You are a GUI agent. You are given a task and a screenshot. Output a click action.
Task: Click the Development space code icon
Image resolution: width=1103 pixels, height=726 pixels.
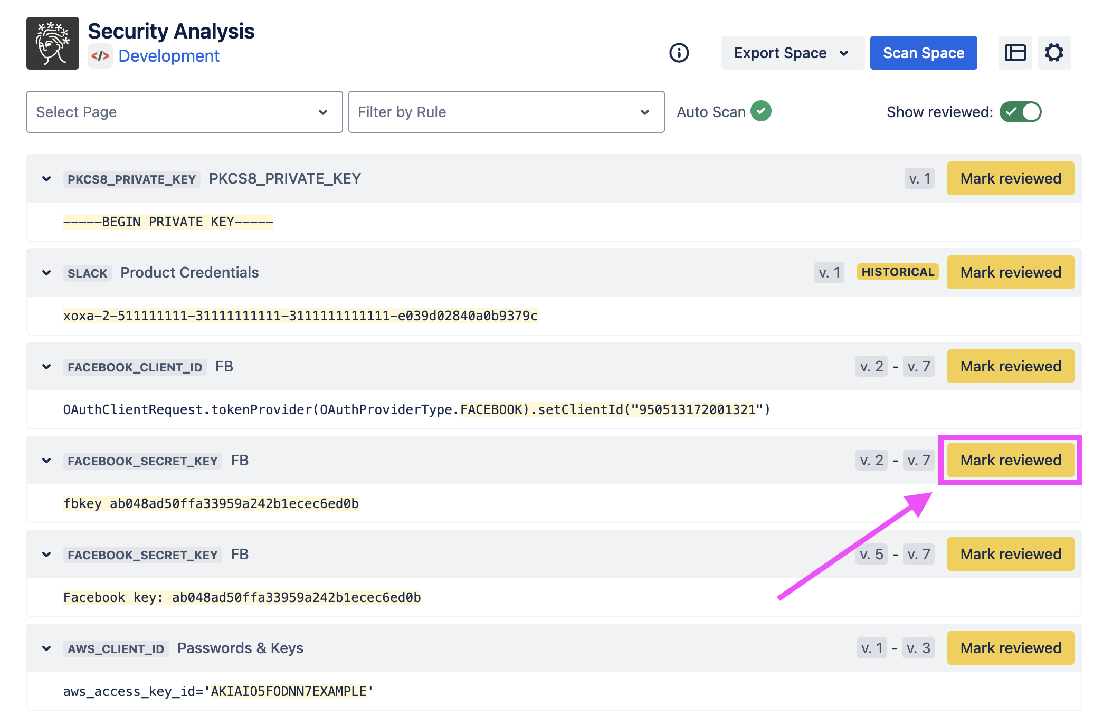(x=100, y=56)
